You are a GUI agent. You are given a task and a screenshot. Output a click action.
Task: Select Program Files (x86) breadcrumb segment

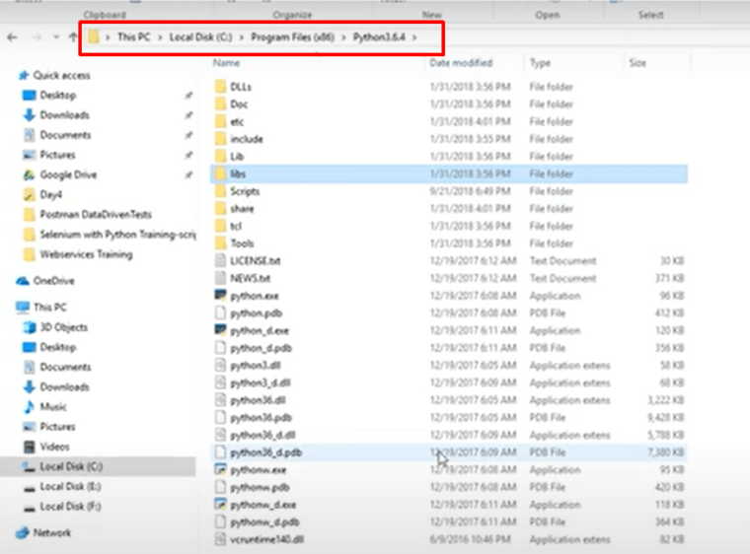pos(293,36)
